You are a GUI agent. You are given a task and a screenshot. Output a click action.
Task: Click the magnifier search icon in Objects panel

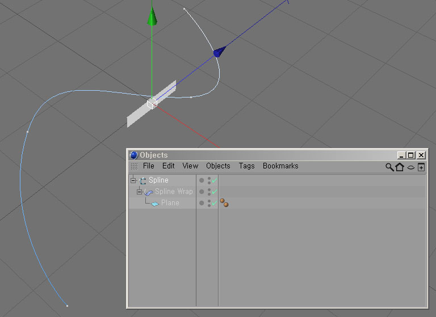[x=389, y=167]
